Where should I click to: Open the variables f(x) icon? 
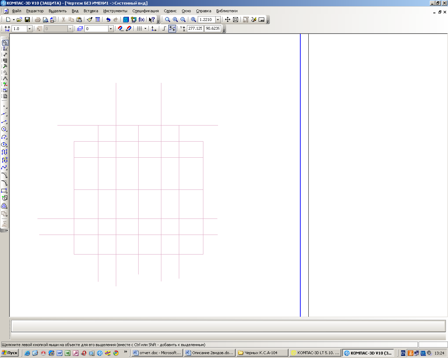click(x=141, y=20)
